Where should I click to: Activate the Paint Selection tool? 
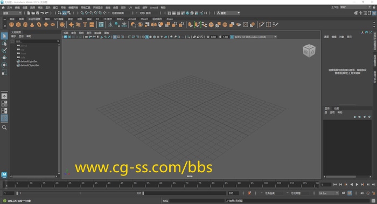point(4,51)
